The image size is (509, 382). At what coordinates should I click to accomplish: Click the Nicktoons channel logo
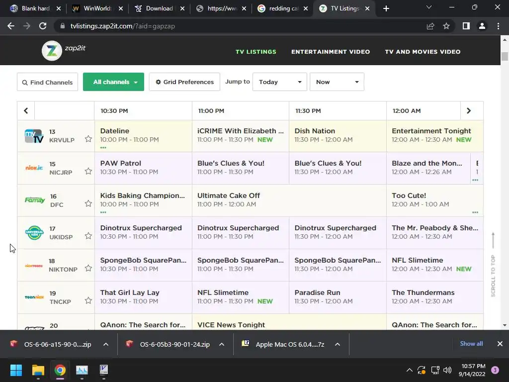point(34,266)
